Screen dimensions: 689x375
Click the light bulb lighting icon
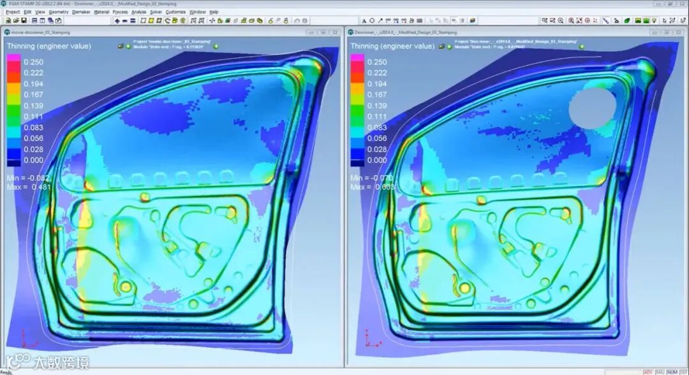pos(655,20)
